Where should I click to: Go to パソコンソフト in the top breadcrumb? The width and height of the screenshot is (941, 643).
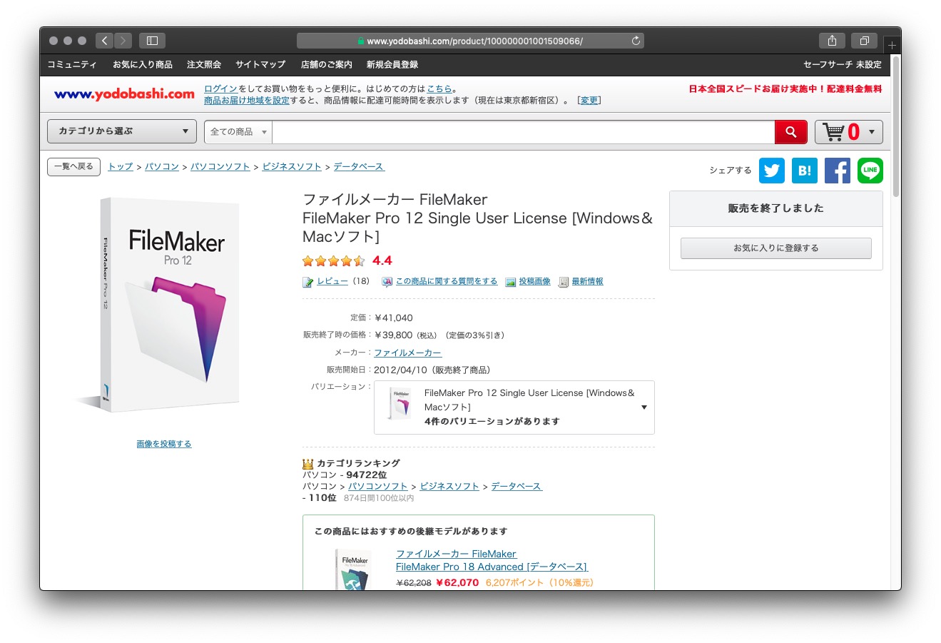coord(220,166)
